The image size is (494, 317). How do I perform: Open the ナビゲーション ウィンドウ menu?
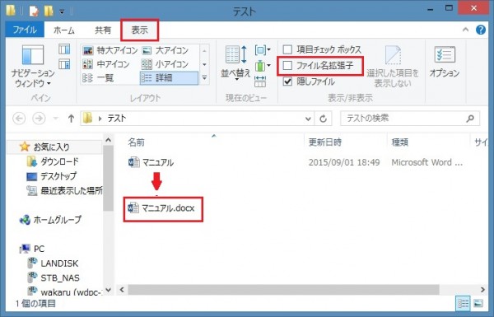33,66
